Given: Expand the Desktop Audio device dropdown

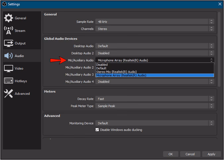Looking at the screenshot, I should click(x=155, y=46).
